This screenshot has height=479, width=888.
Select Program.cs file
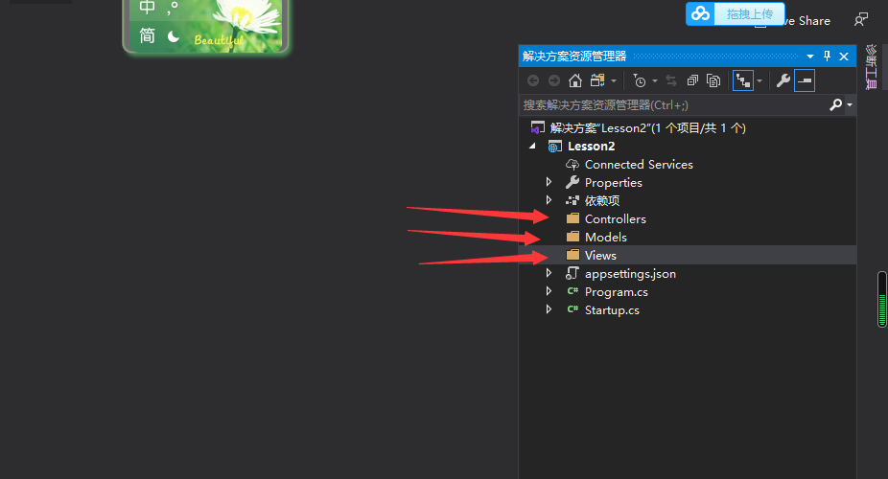(617, 292)
